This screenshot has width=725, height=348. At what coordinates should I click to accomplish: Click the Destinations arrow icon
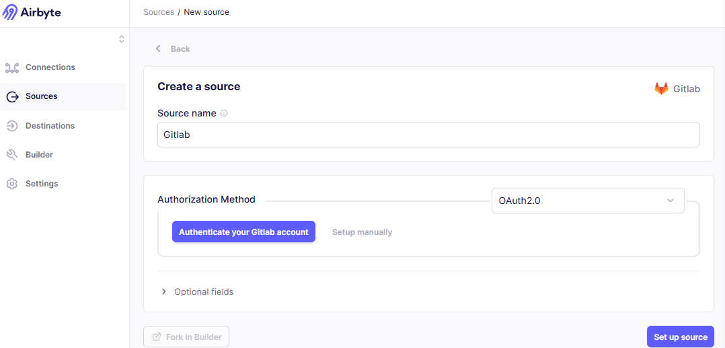[12, 126]
